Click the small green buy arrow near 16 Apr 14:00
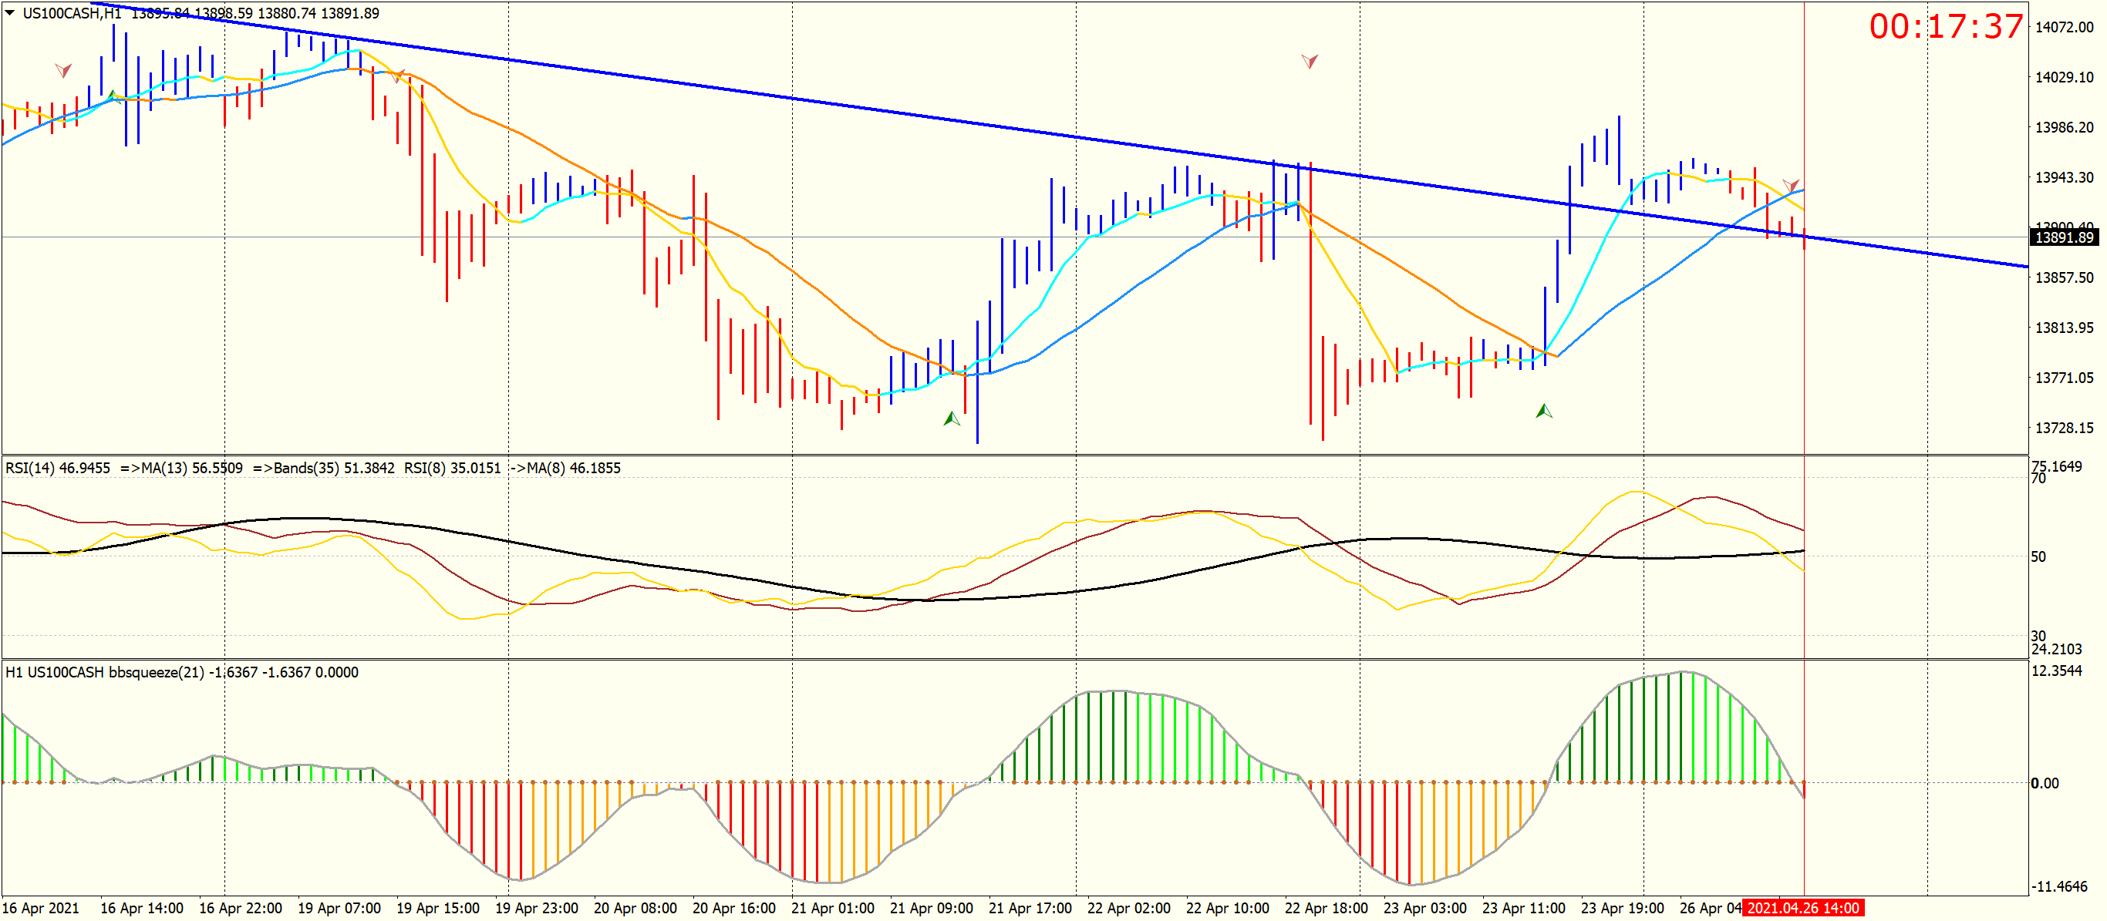The image size is (2107, 921). pyautogui.click(x=113, y=97)
